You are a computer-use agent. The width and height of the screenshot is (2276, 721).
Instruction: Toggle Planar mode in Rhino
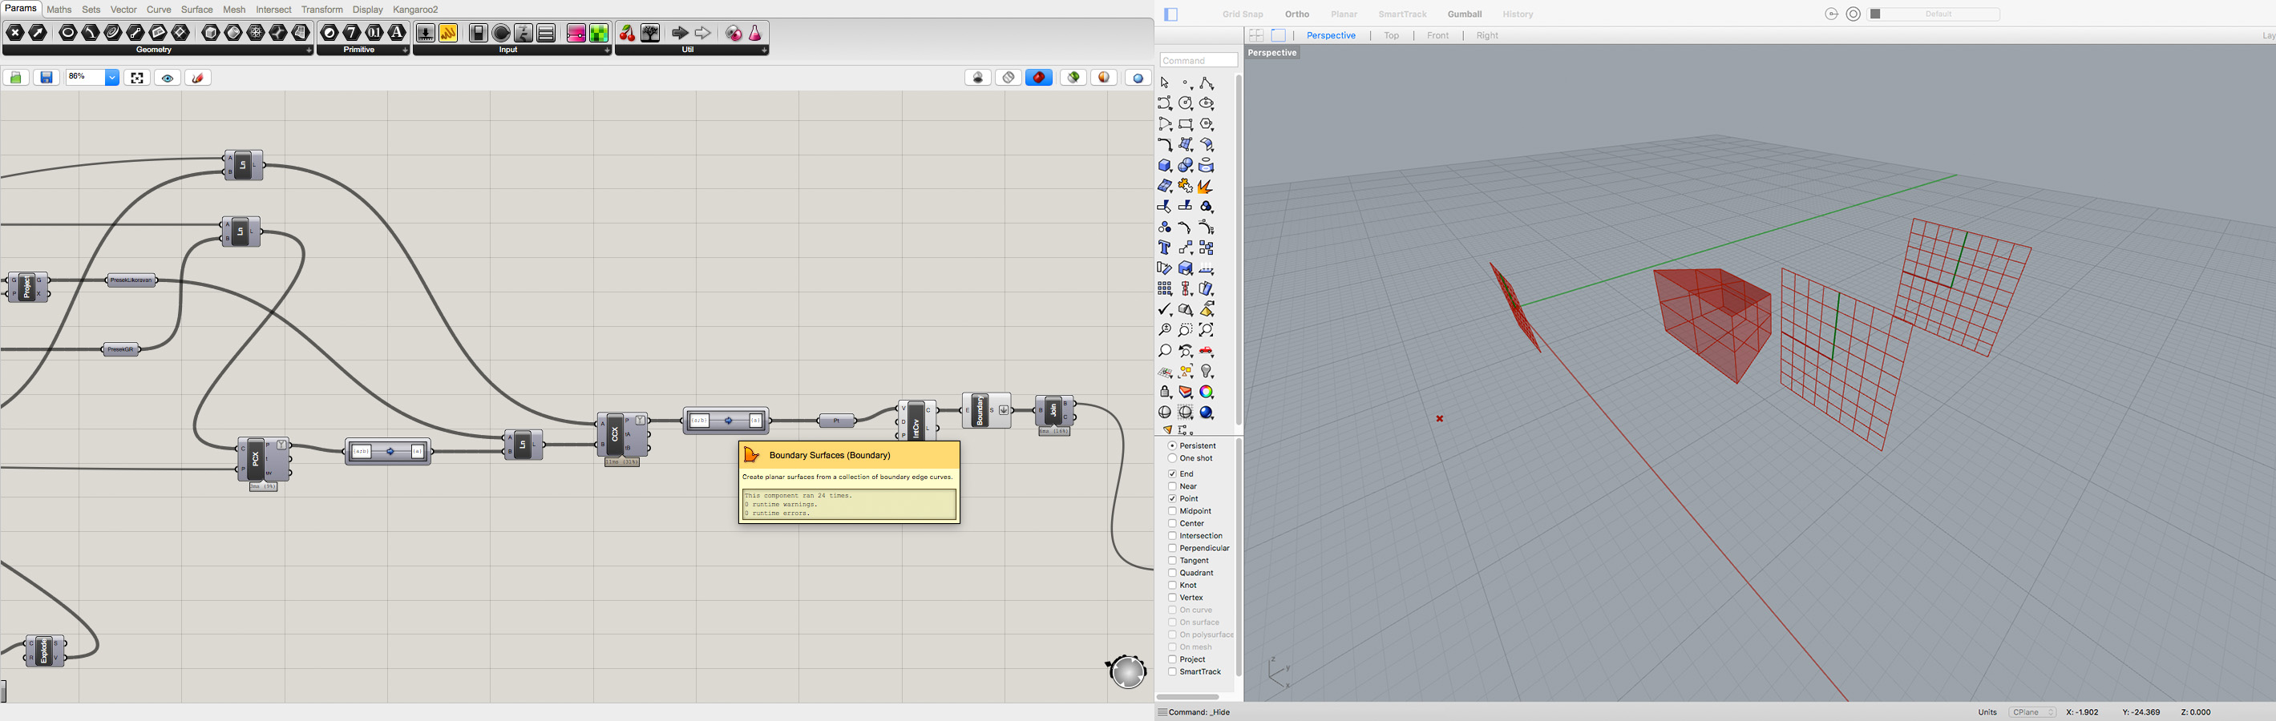(1344, 14)
